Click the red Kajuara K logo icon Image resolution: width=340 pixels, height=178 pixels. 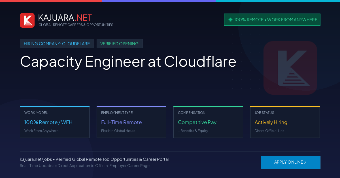point(27,20)
